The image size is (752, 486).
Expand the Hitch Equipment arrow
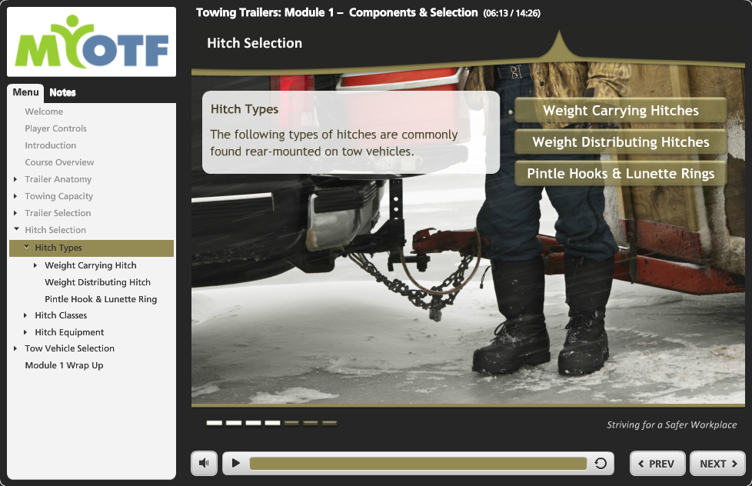(x=25, y=332)
